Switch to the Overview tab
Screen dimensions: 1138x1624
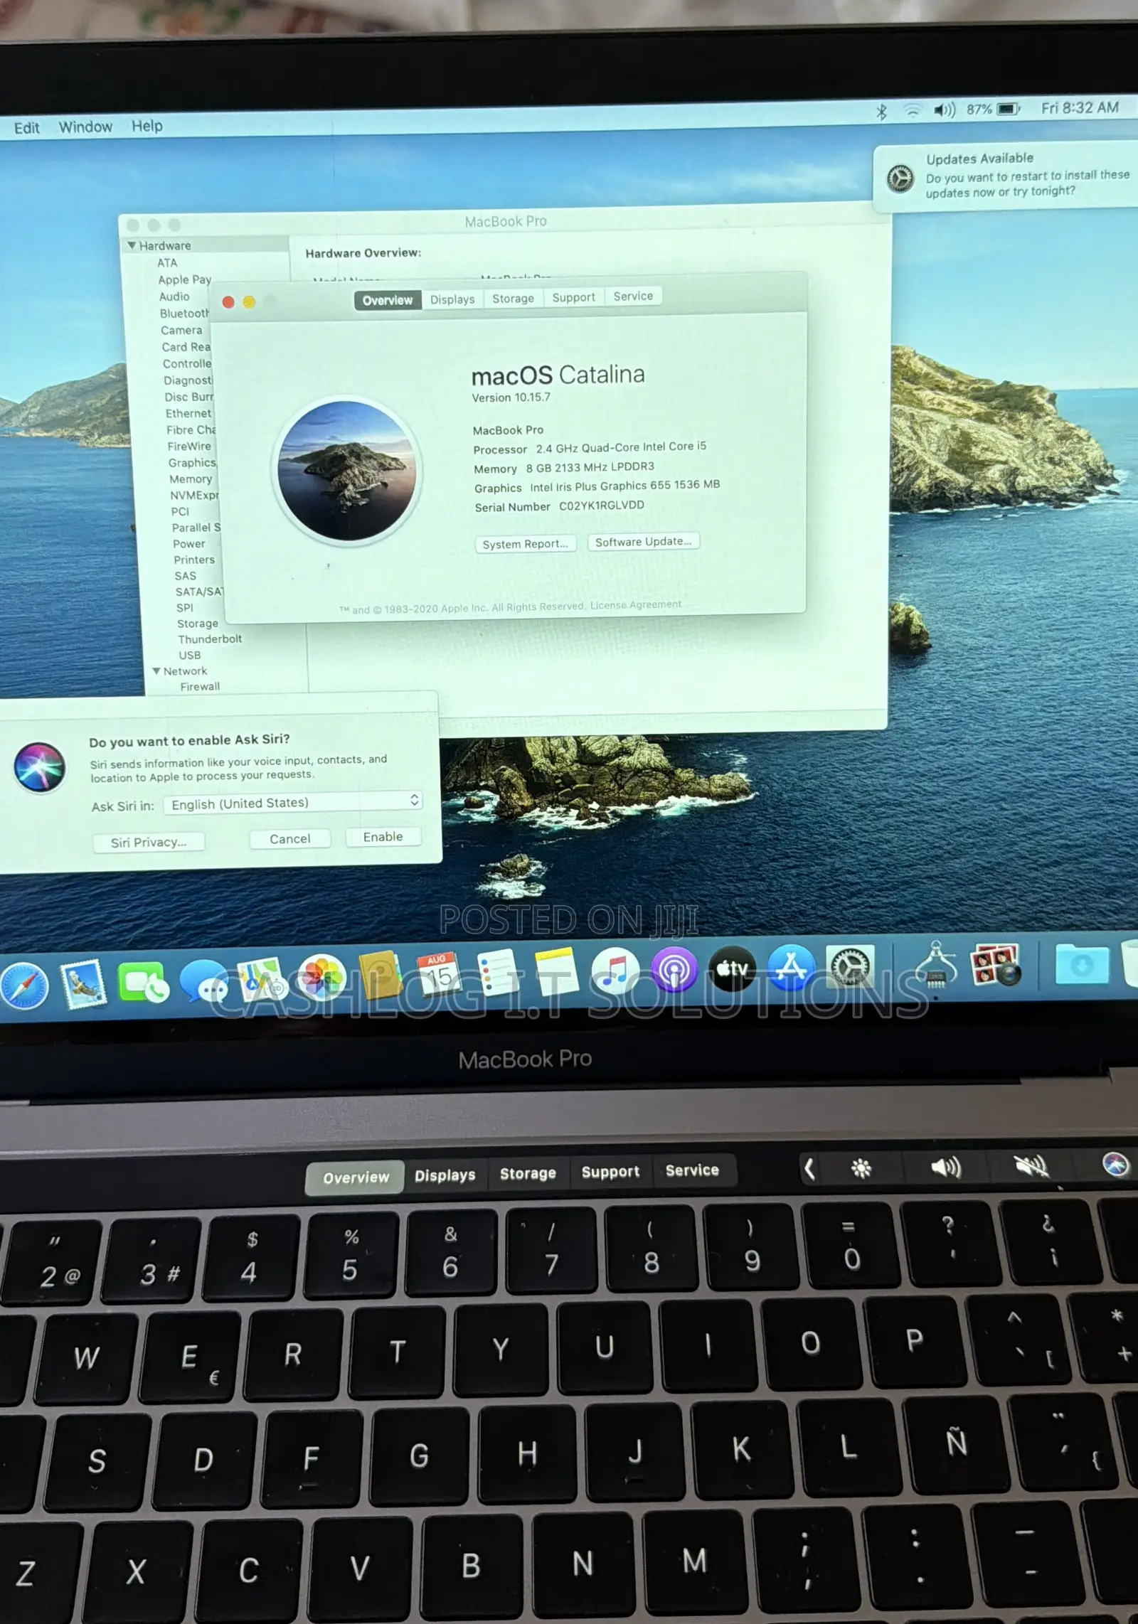pyautogui.click(x=388, y=300)
